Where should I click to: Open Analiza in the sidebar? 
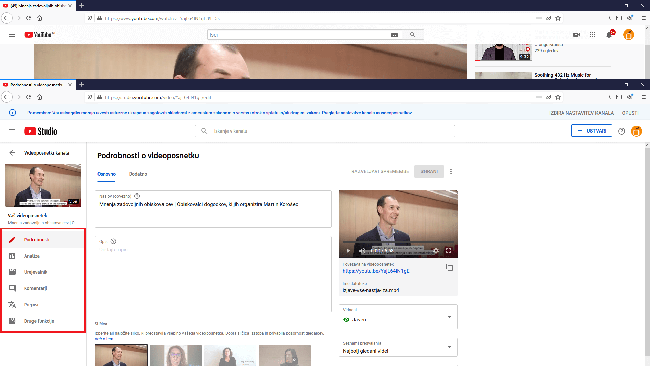(32, 256)
